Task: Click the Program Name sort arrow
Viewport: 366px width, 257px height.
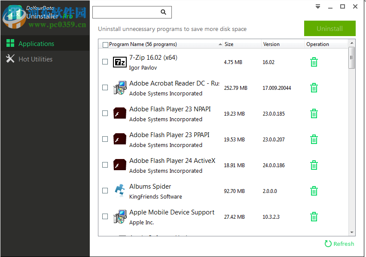Action: pyautogui.click(x=219, y=44)
